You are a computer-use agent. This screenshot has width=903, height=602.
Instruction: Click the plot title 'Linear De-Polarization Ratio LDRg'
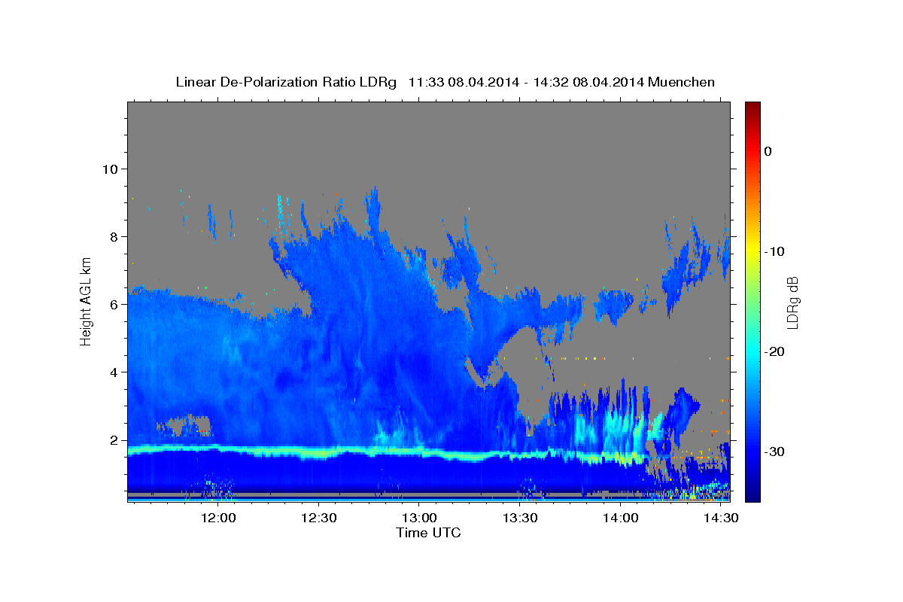pos(286,82)
